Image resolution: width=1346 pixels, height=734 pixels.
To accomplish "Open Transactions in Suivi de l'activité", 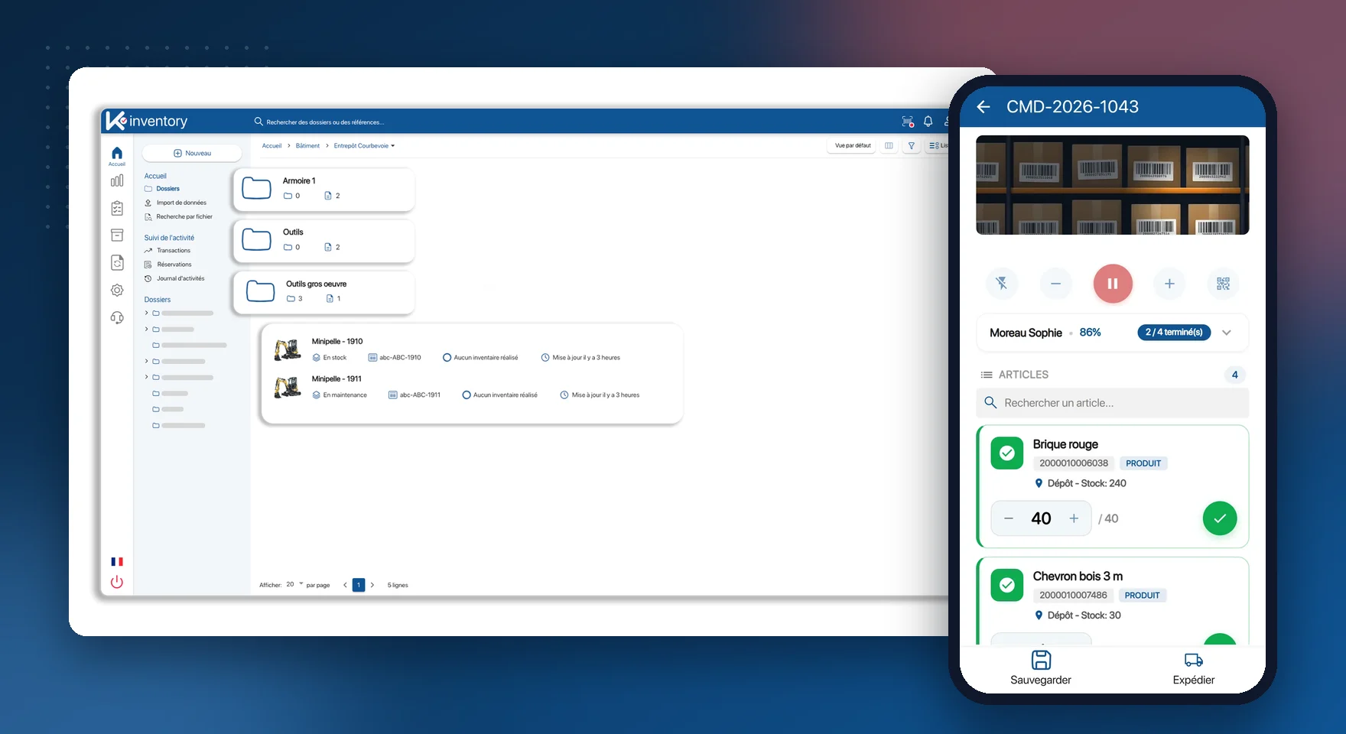I will (x=167, y=251).
